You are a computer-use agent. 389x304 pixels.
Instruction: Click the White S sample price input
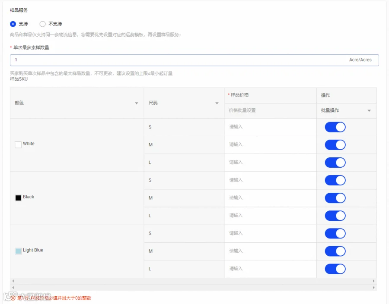pyautogui.click(x=271, y=127)
